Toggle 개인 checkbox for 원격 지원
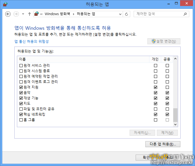This screenshot has width=195, height=166. [155, 87]
